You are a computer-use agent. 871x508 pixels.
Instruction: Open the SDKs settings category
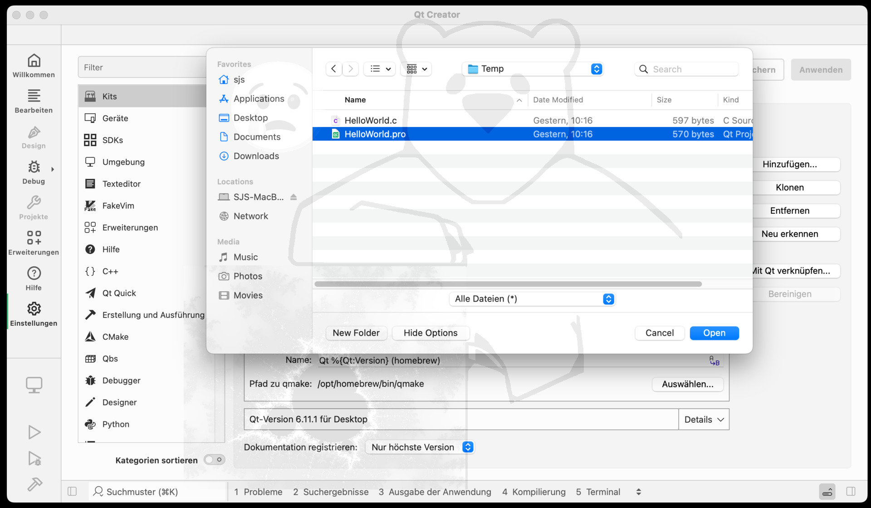coord(142,140)
